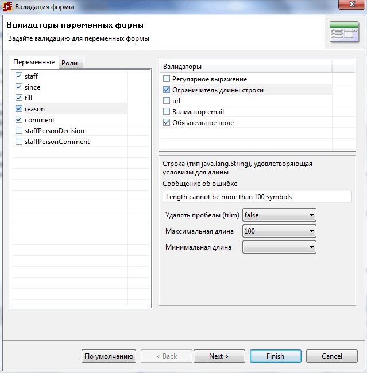Open the Удалять пробелы (trim) dropdown
Screen dimensions: 367x373
point(279,215)
